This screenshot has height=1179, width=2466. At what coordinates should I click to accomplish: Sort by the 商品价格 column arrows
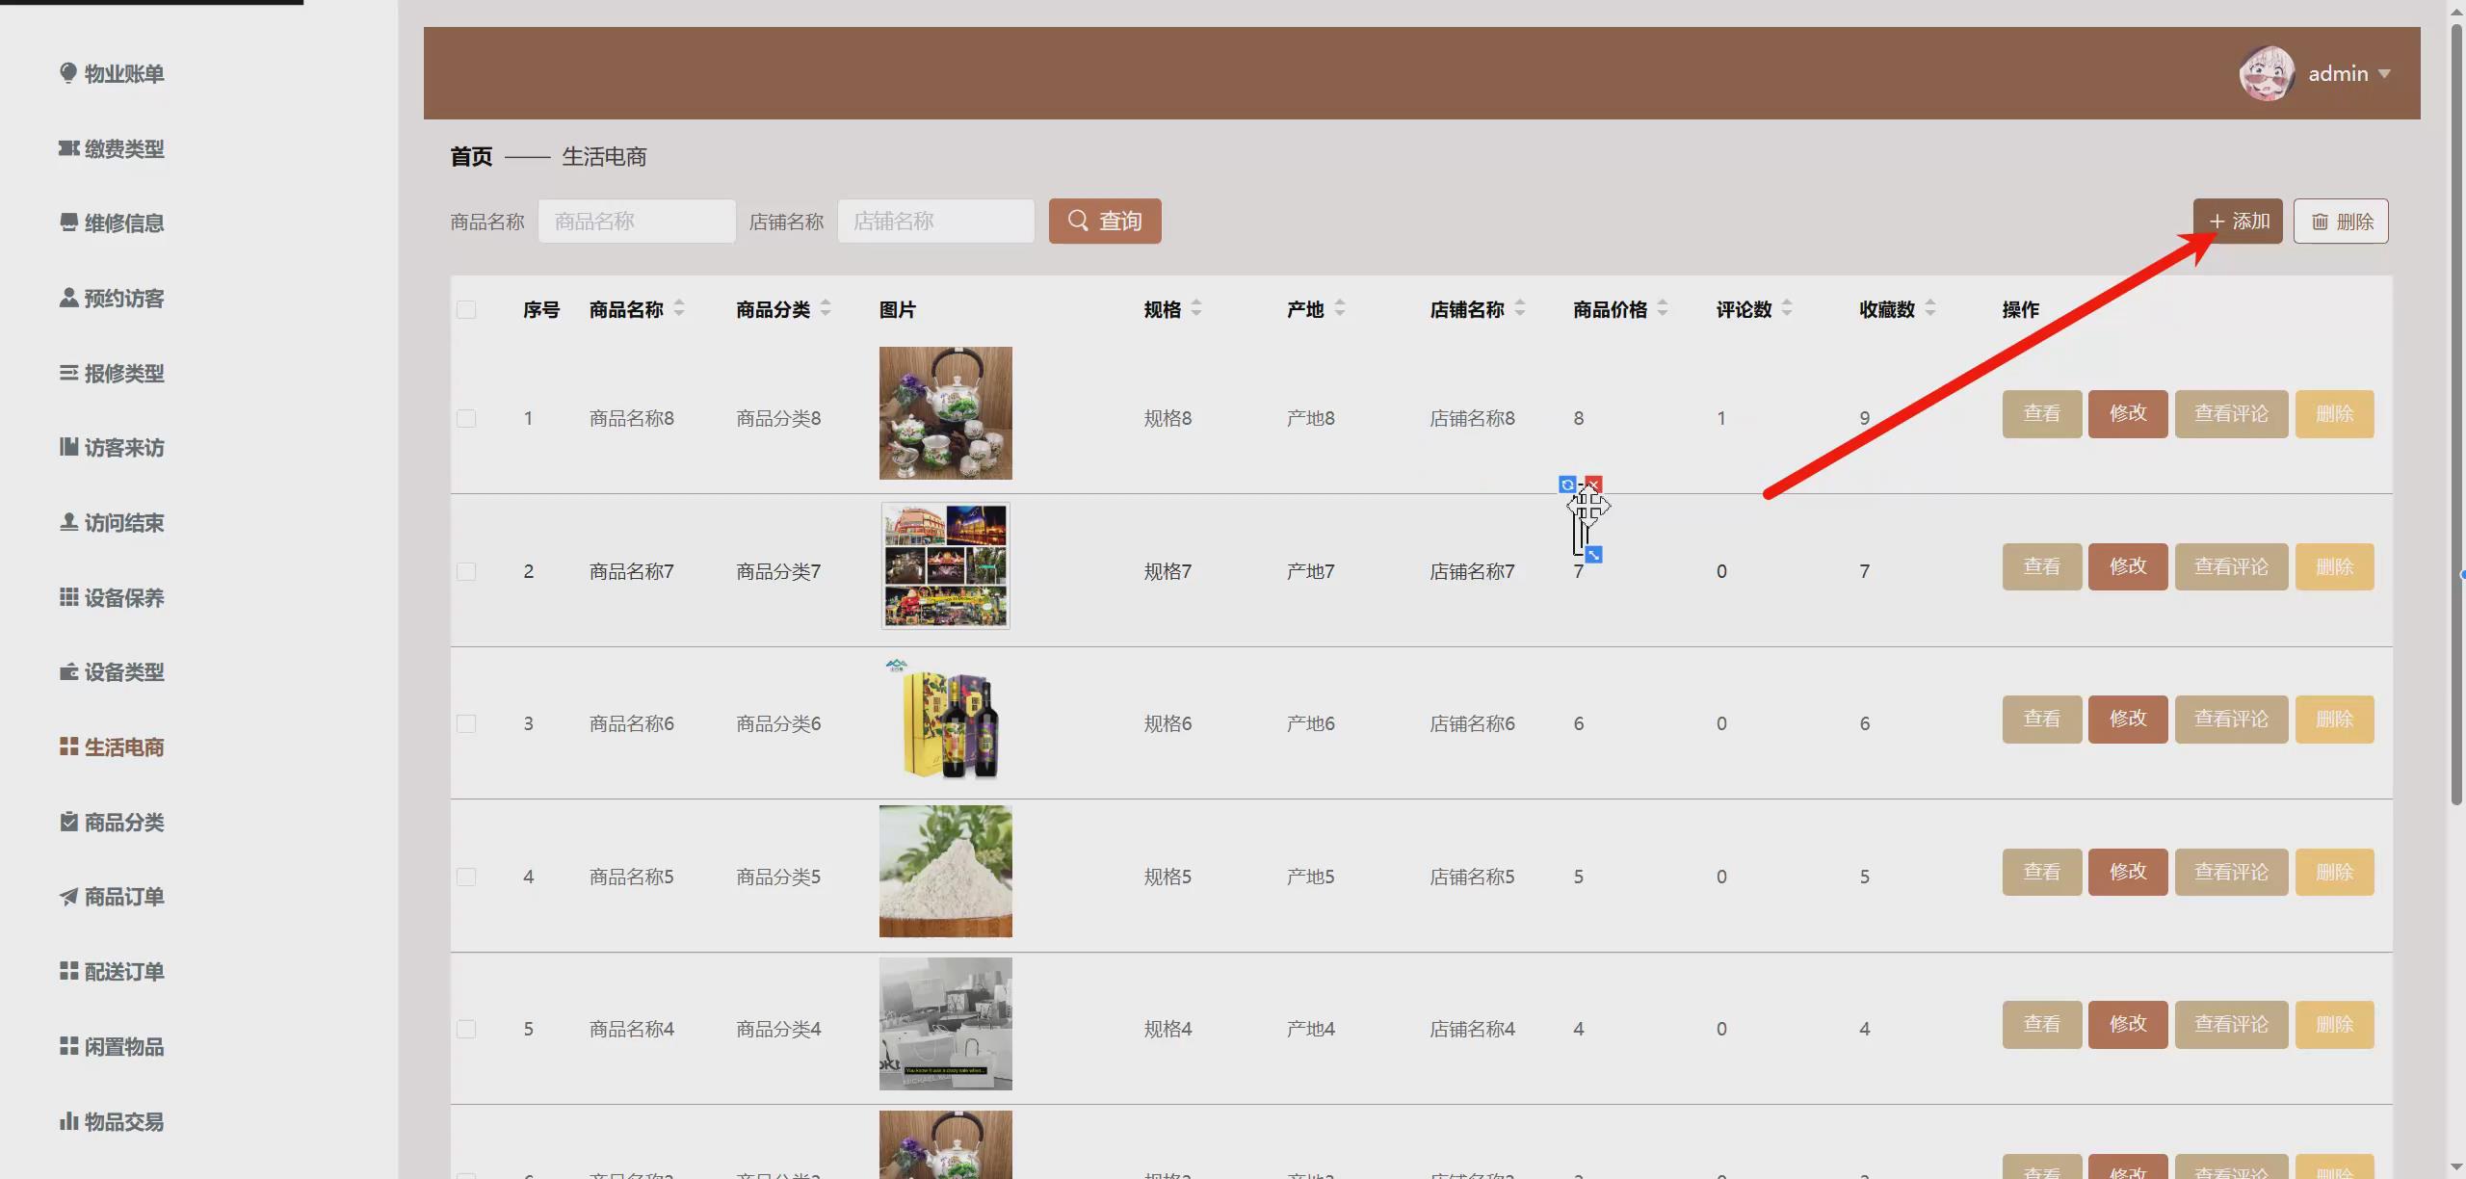[x=1663, y=308]
